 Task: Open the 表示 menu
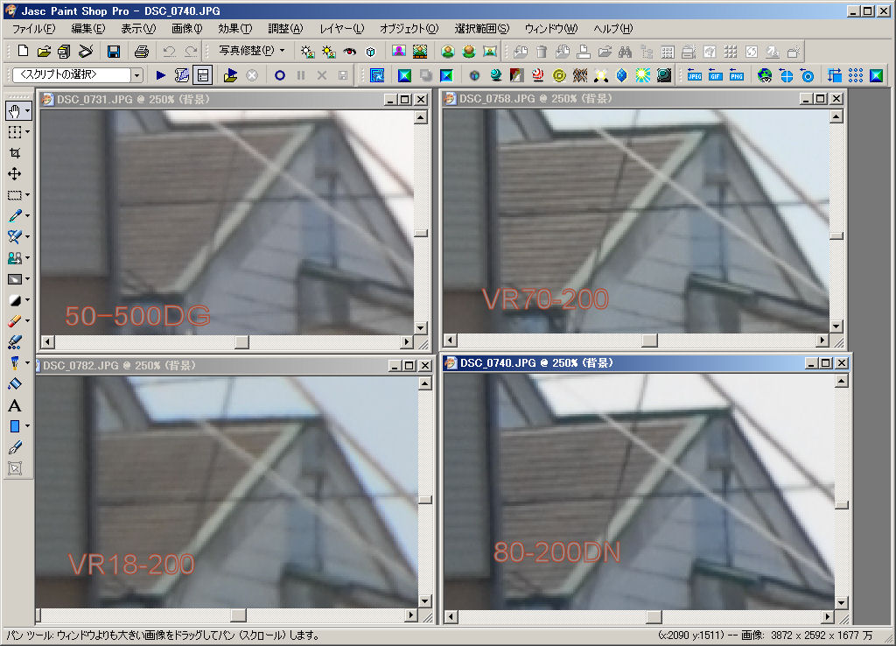pyautogui.click(x=138, y=29)
